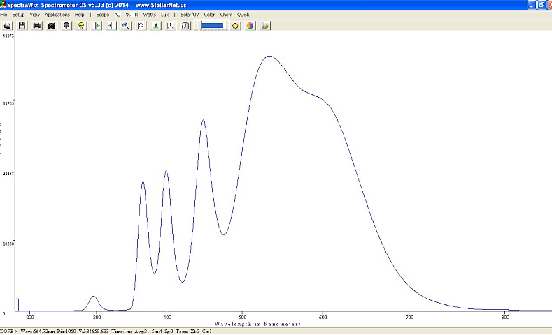Click the yellow light bulb icon
Screen dimensions: 552x335
(x=81, y=26)
